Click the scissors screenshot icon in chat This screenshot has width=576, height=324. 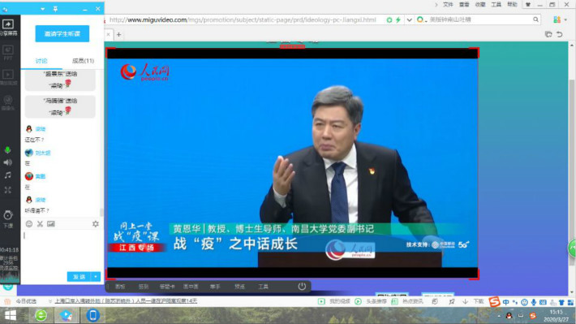[40, 224]
